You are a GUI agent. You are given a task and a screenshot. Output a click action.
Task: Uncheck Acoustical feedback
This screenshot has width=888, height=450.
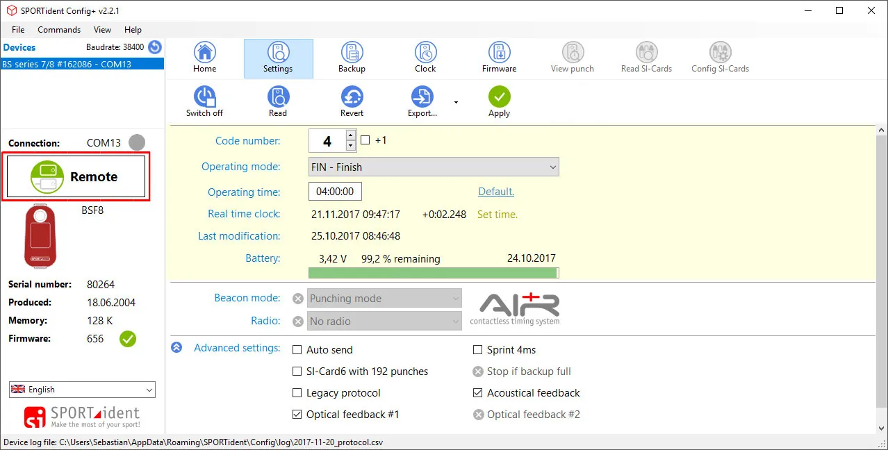point(478,393)
